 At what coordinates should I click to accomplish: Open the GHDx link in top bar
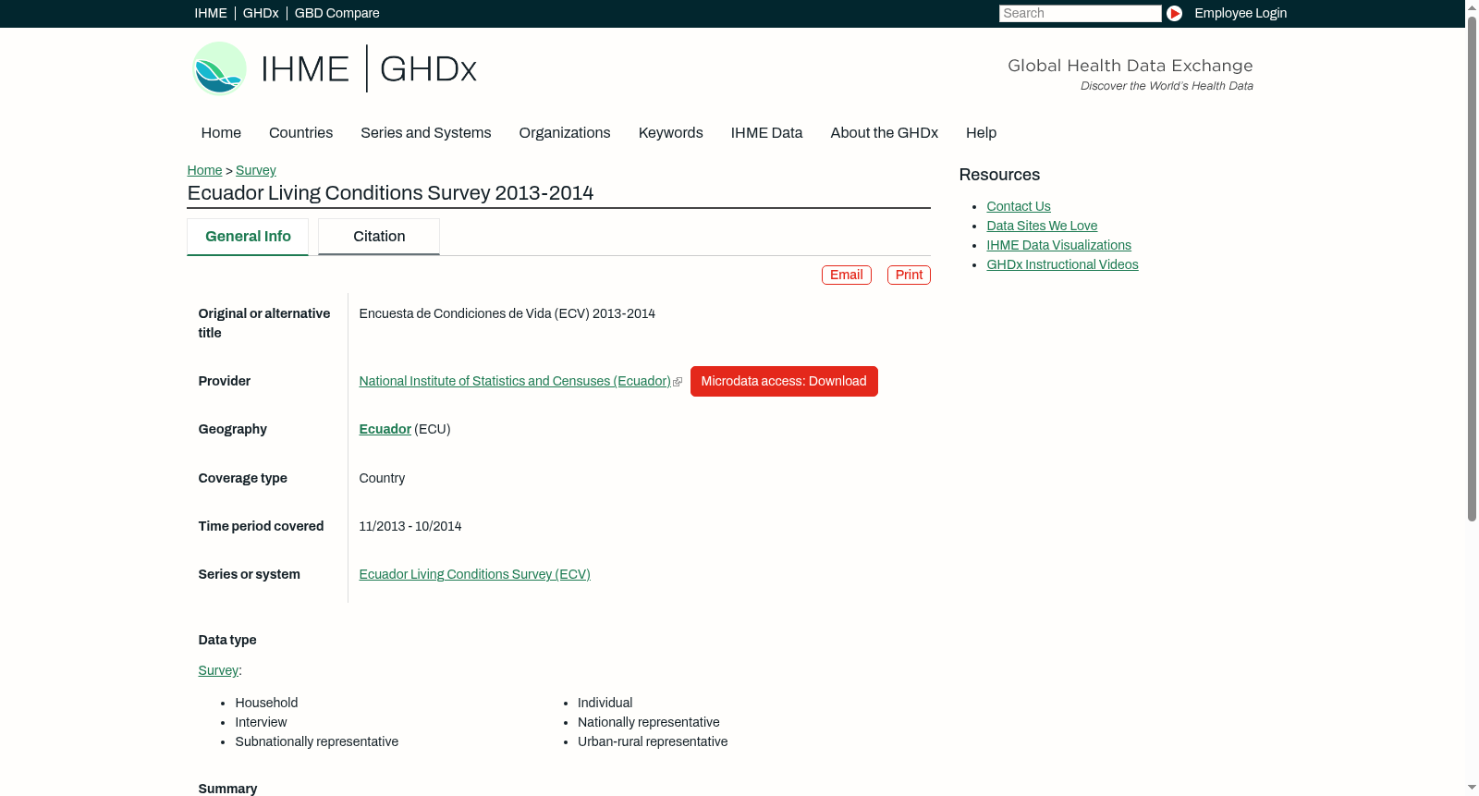[x=261, y=13]
